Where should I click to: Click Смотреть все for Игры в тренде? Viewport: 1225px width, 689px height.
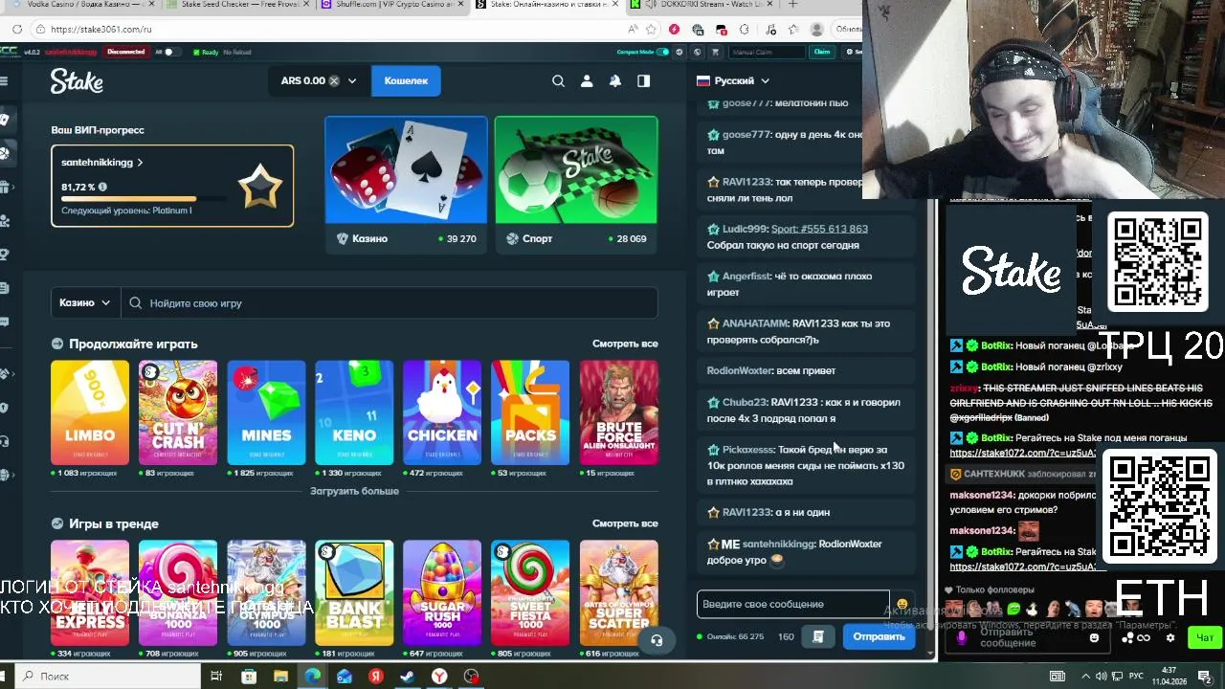[x=625, y=523]
